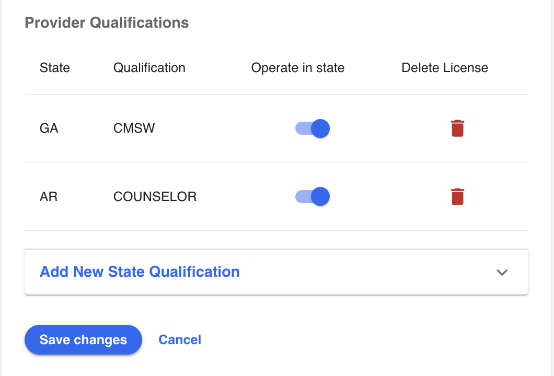
Task: Remove the COUNSELOR license with red trash
Action: tap(457, 196)
